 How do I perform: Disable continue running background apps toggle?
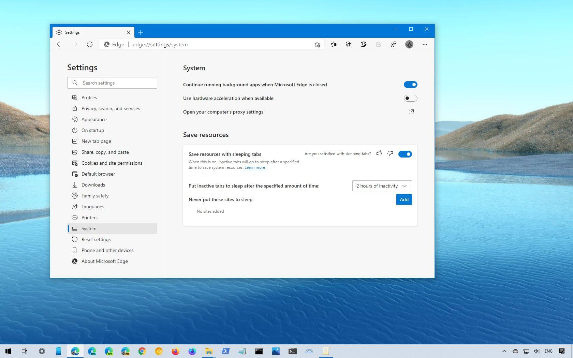[x=410, y=85]
